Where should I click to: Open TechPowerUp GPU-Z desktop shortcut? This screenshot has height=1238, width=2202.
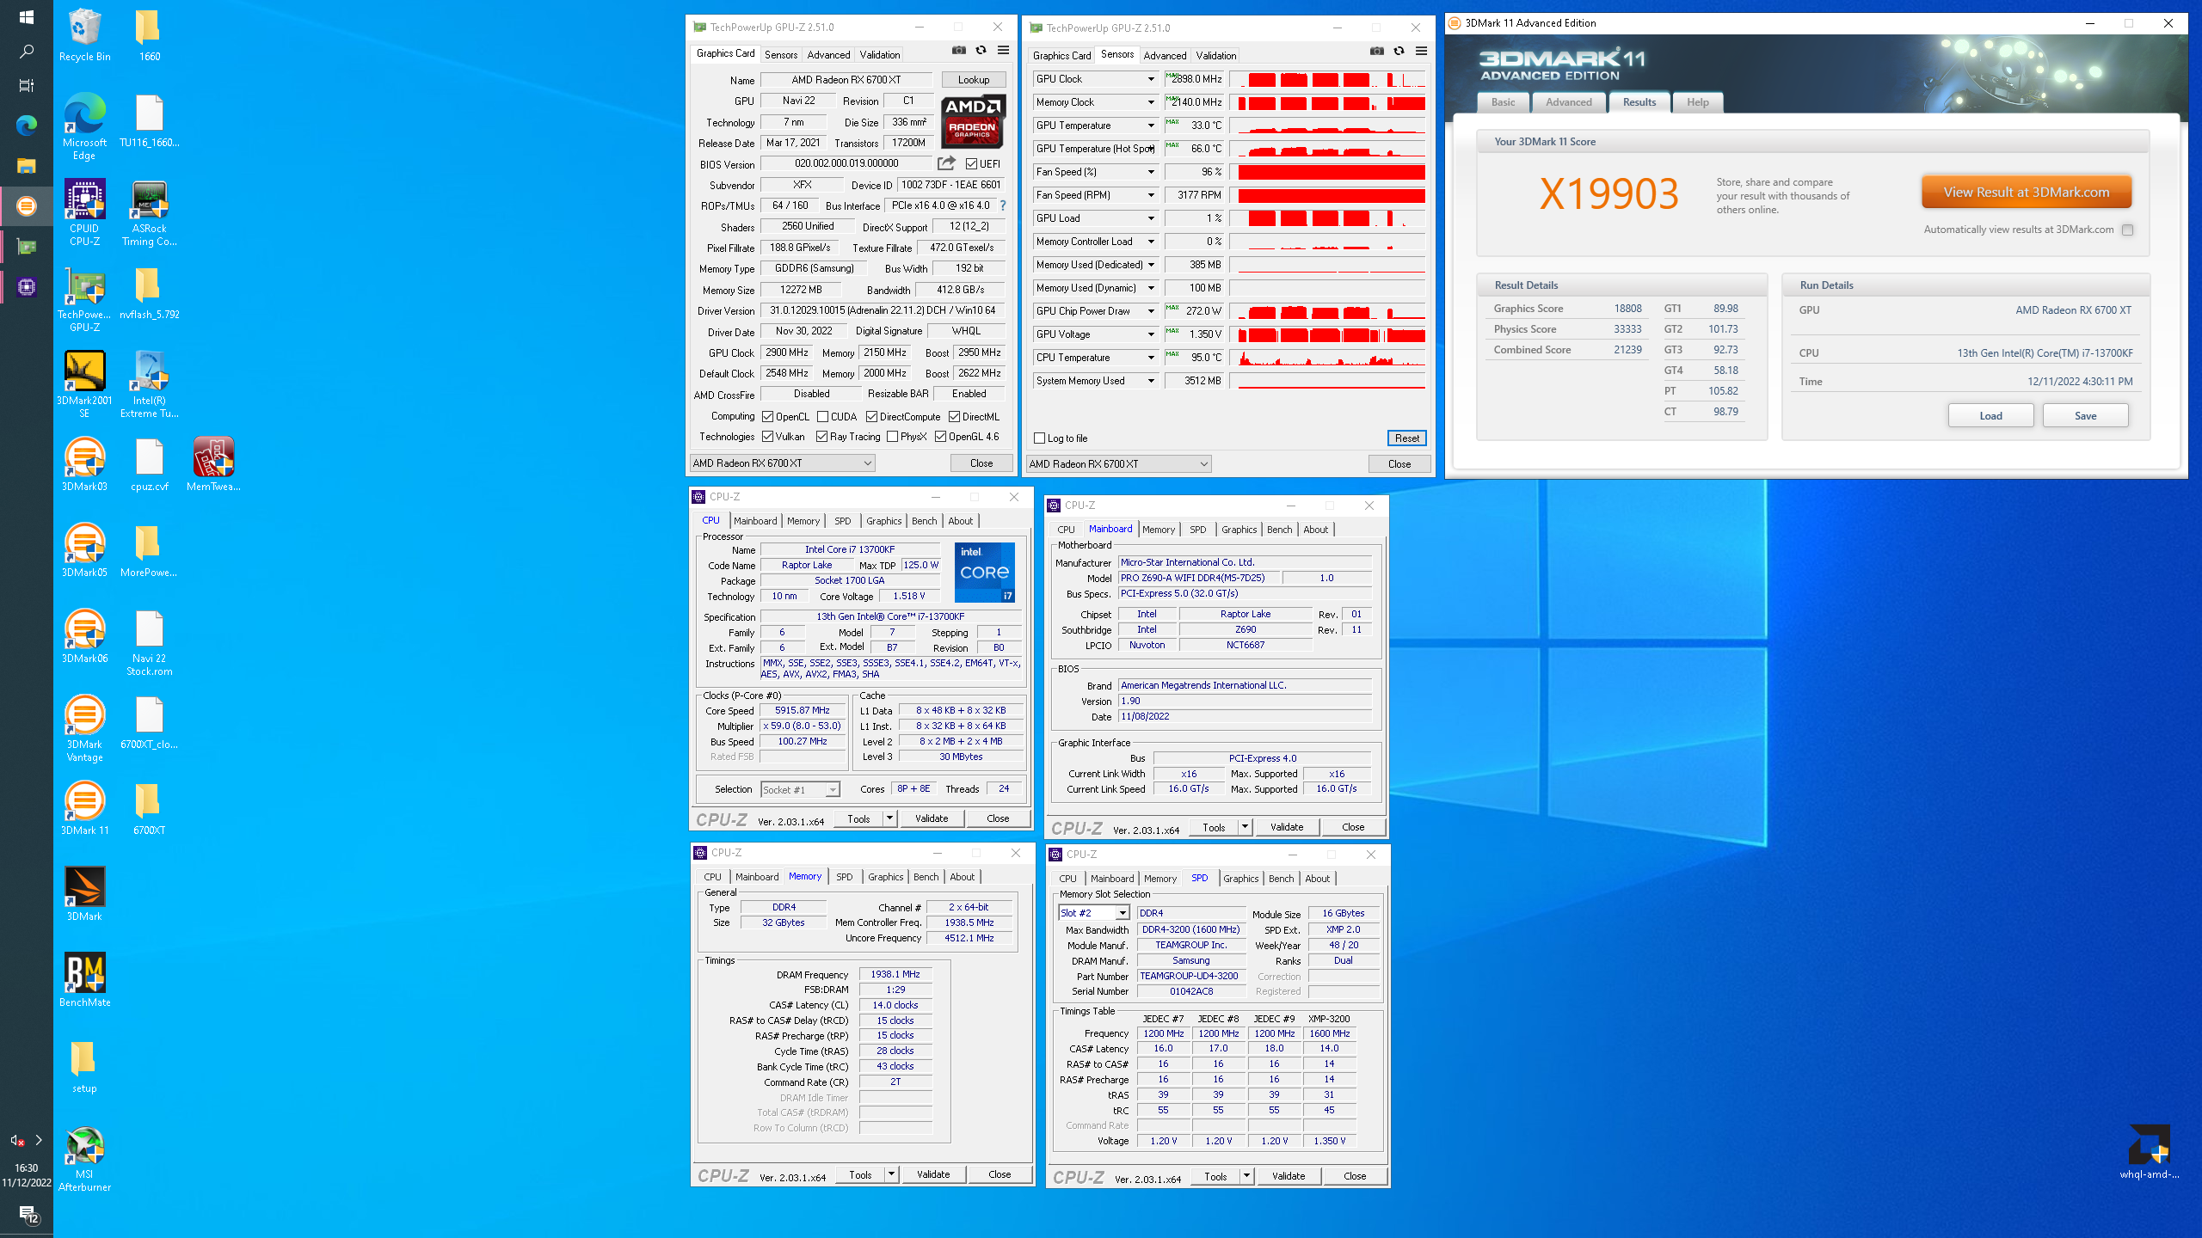tap(84, 298)
